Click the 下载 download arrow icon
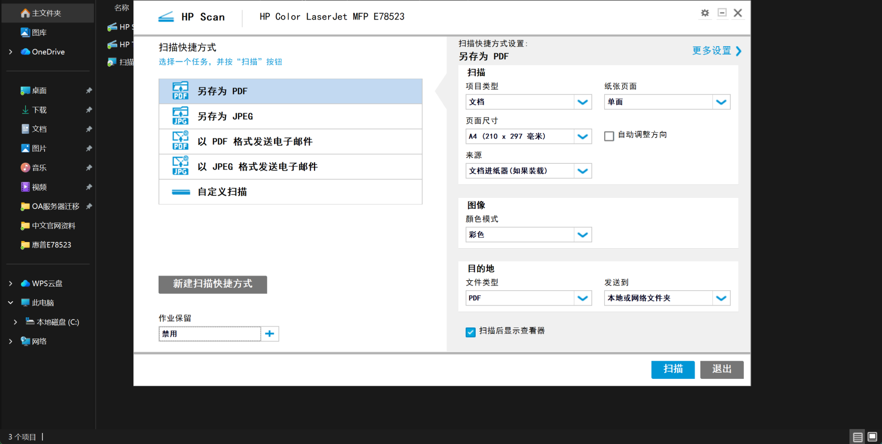The height and width of the screenshot is (444, 882). (x=25, y=110)
